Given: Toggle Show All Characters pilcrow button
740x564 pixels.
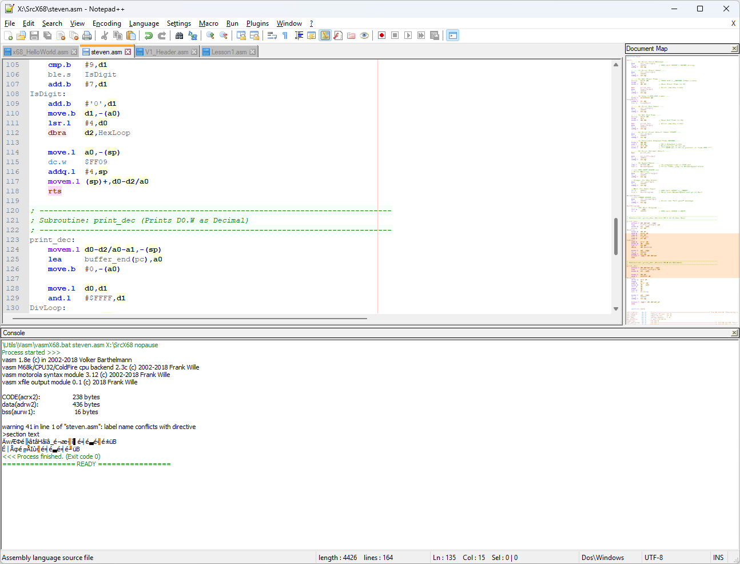Looking at the screenshot, I should (285, 35).
